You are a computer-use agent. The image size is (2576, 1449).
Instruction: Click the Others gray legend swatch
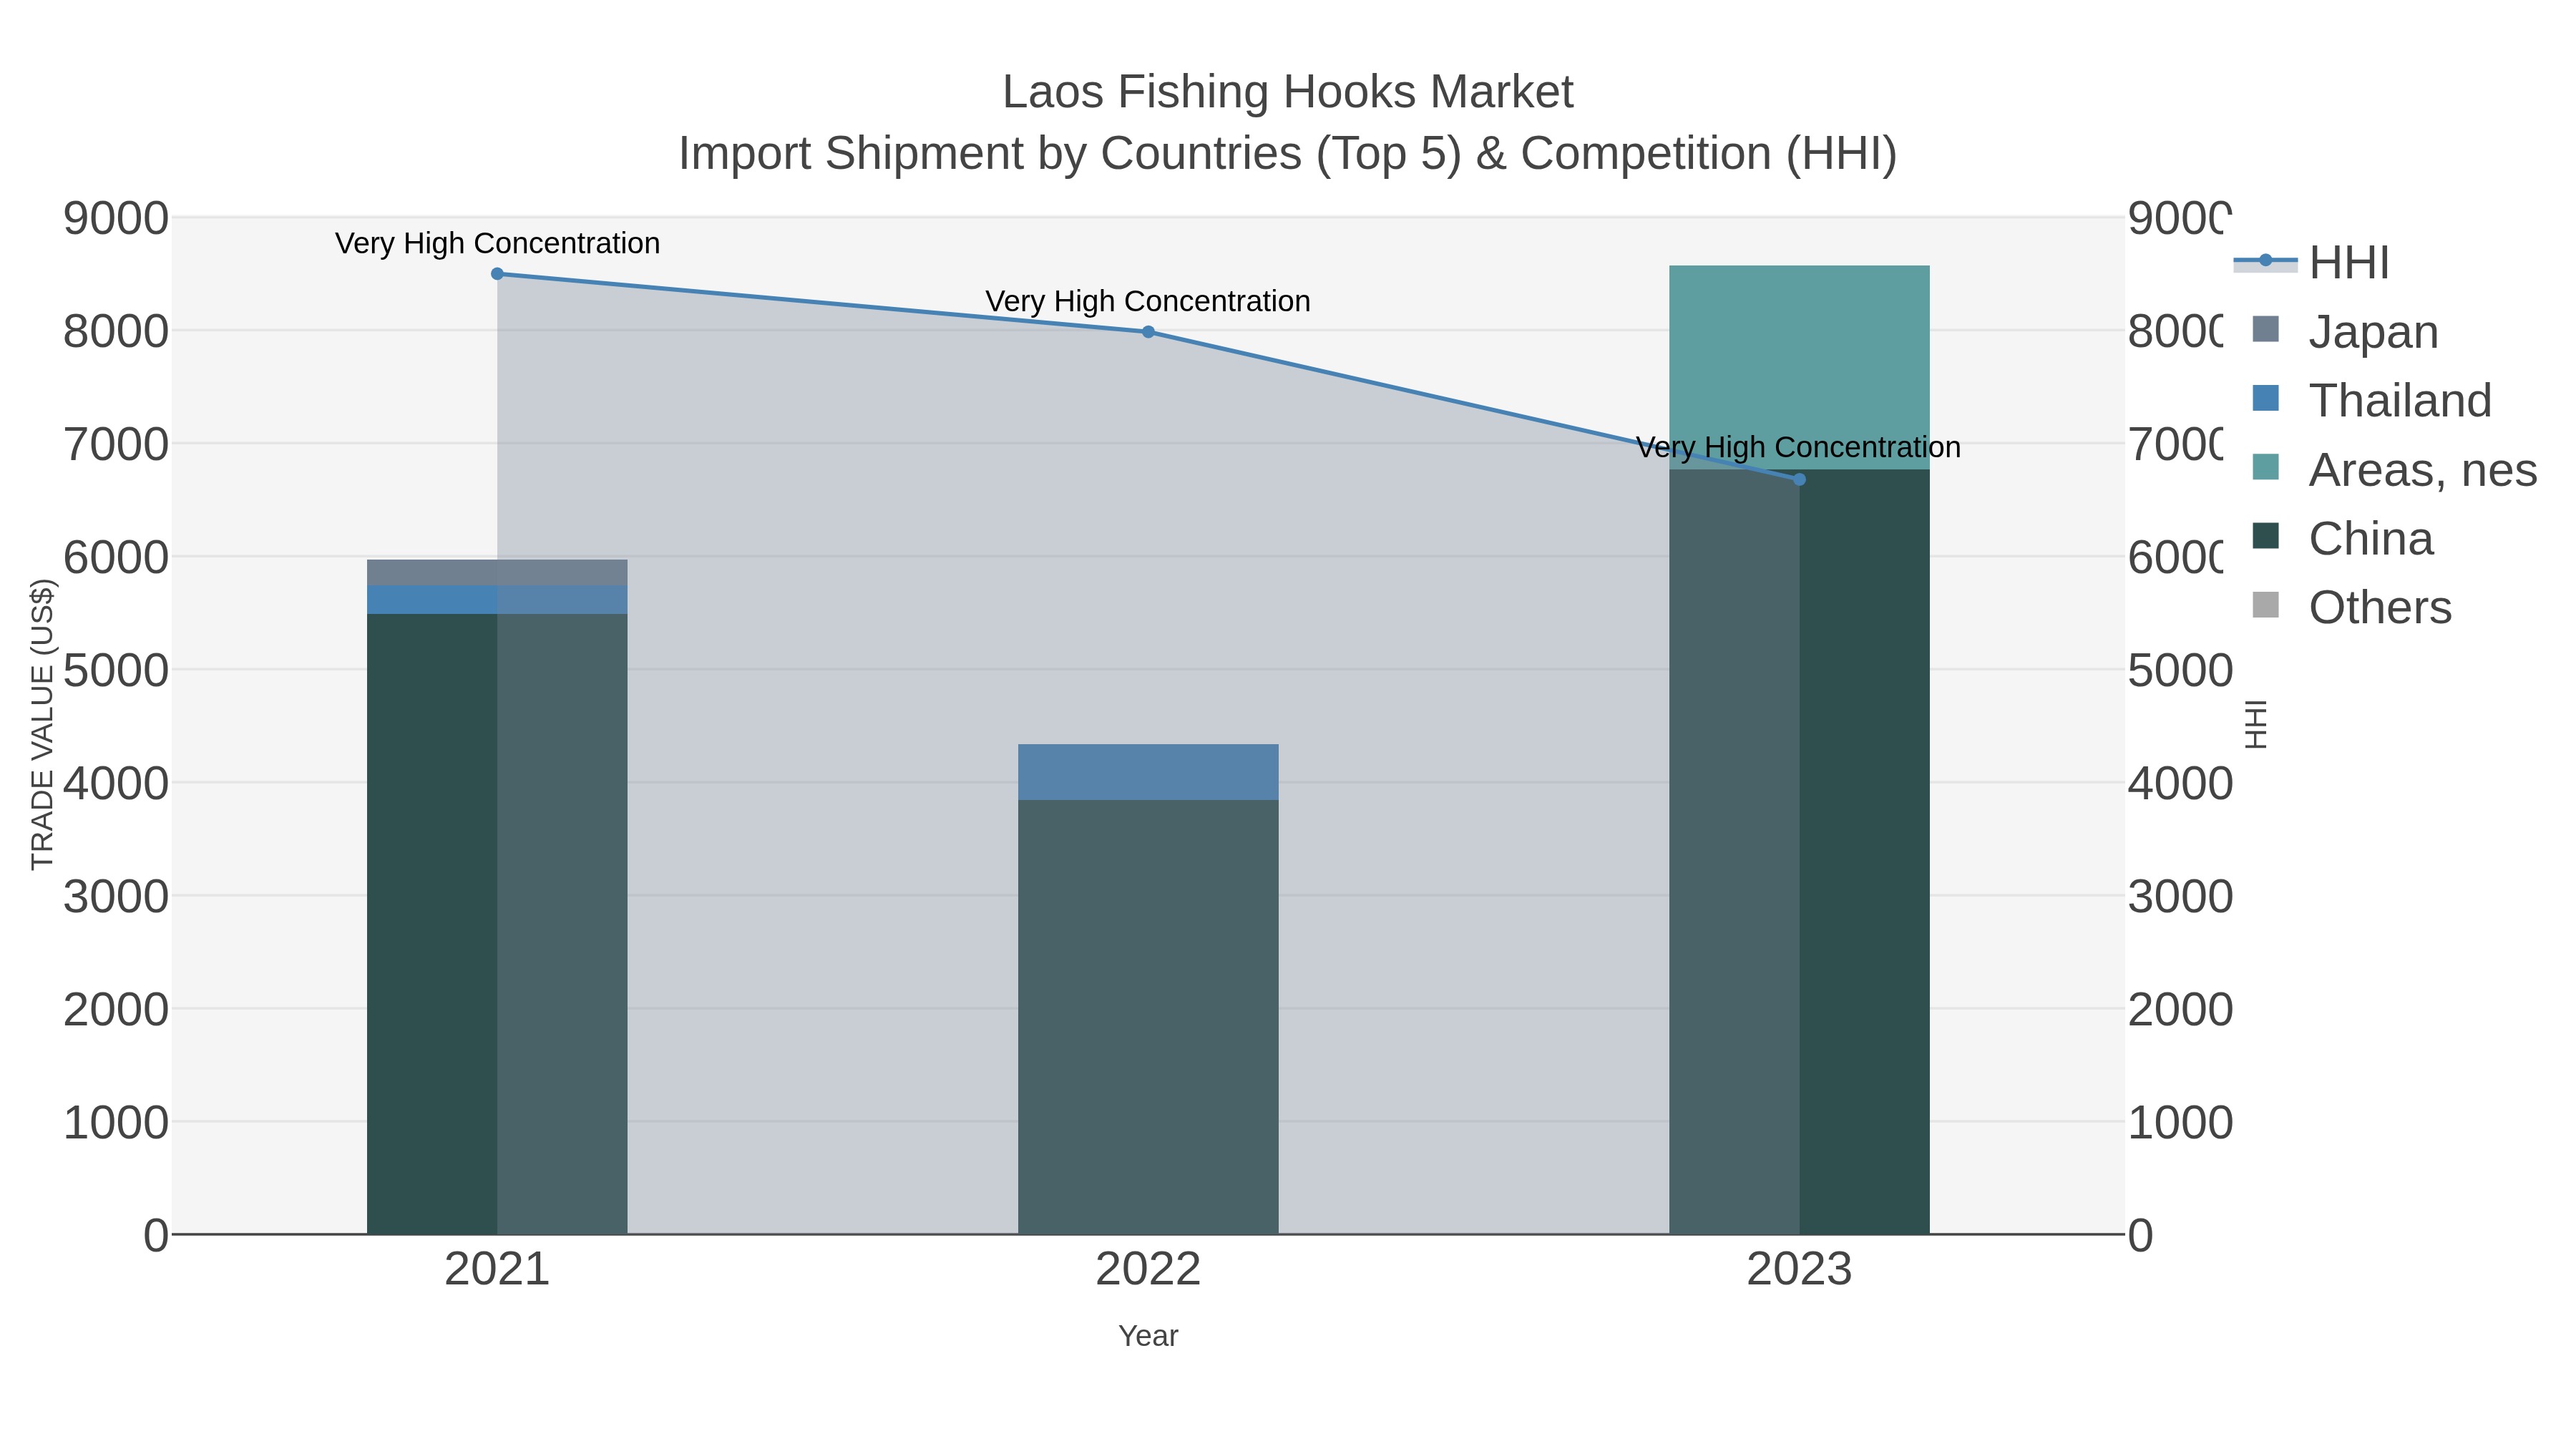click(x=2266, y=605)
